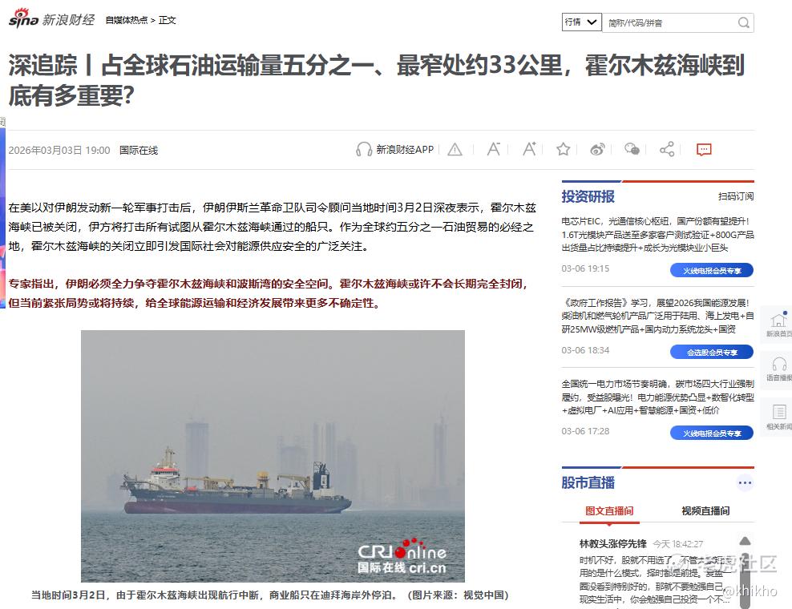This screenshot has height=609, width=792.
Task: Click the 自媒体热点 breadcrumb link
Action: (127, 20)
